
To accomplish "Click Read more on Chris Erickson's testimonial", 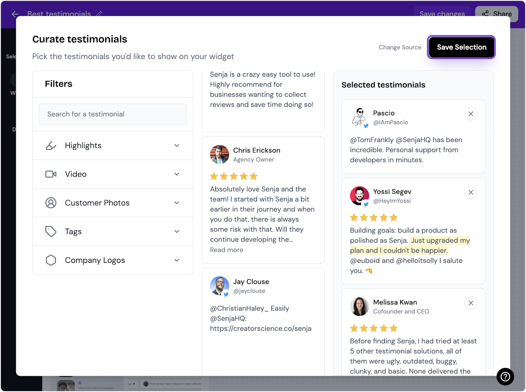I will pyautogui.click(x=226, y=250).
